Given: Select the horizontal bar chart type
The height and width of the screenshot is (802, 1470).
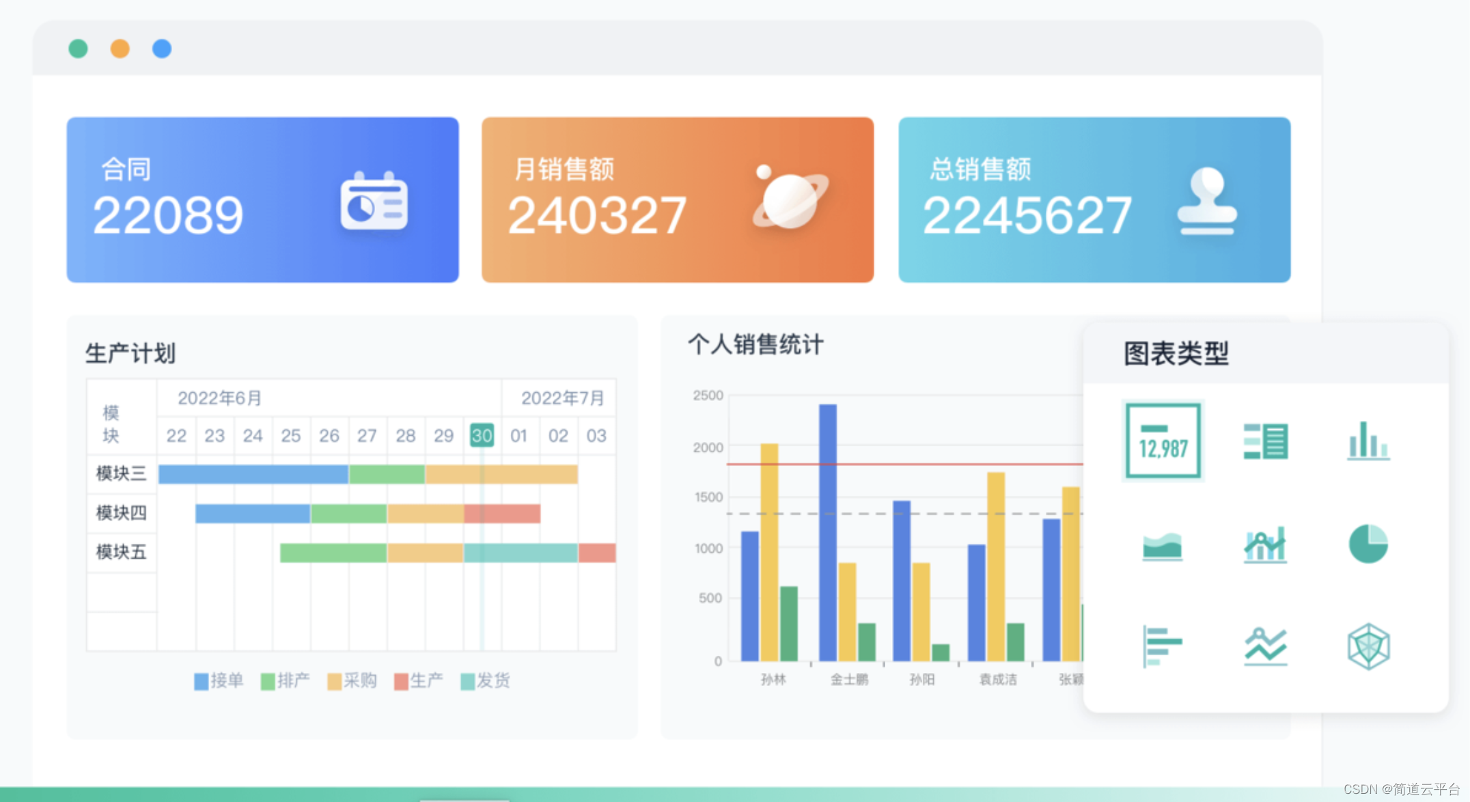Looking at the screenshot, I should pyautogui.click(x=1163, y=646).
